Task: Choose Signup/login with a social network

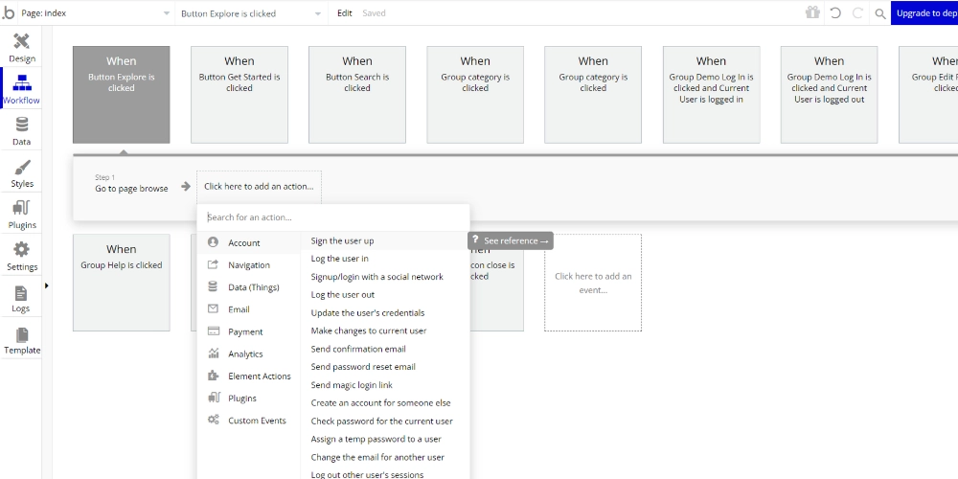Action: tap(385, 277)
